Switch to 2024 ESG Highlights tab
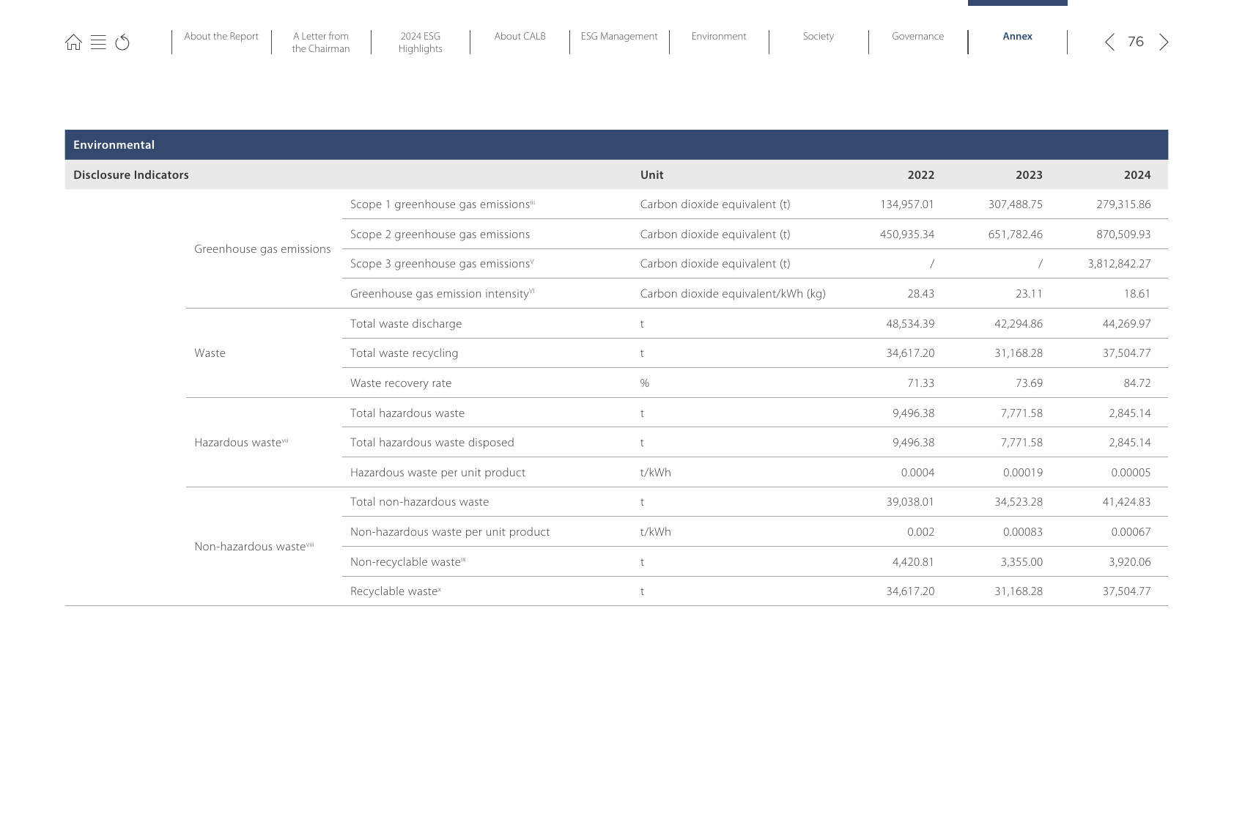The width and height of the screenshot is (1234, 823). tap(421, 43)
